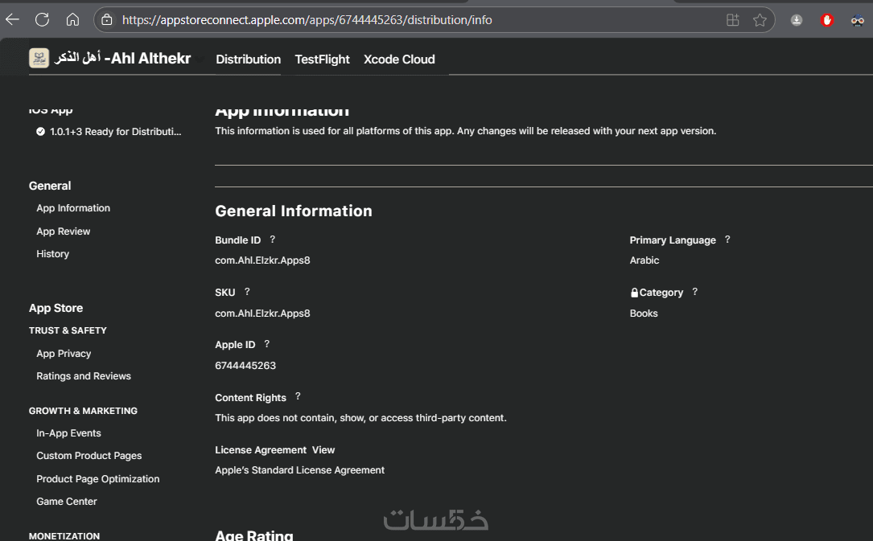Select the 1.0.1+3 Ready for Distribution version
873x541 pixels.
[x=115, y=132]
